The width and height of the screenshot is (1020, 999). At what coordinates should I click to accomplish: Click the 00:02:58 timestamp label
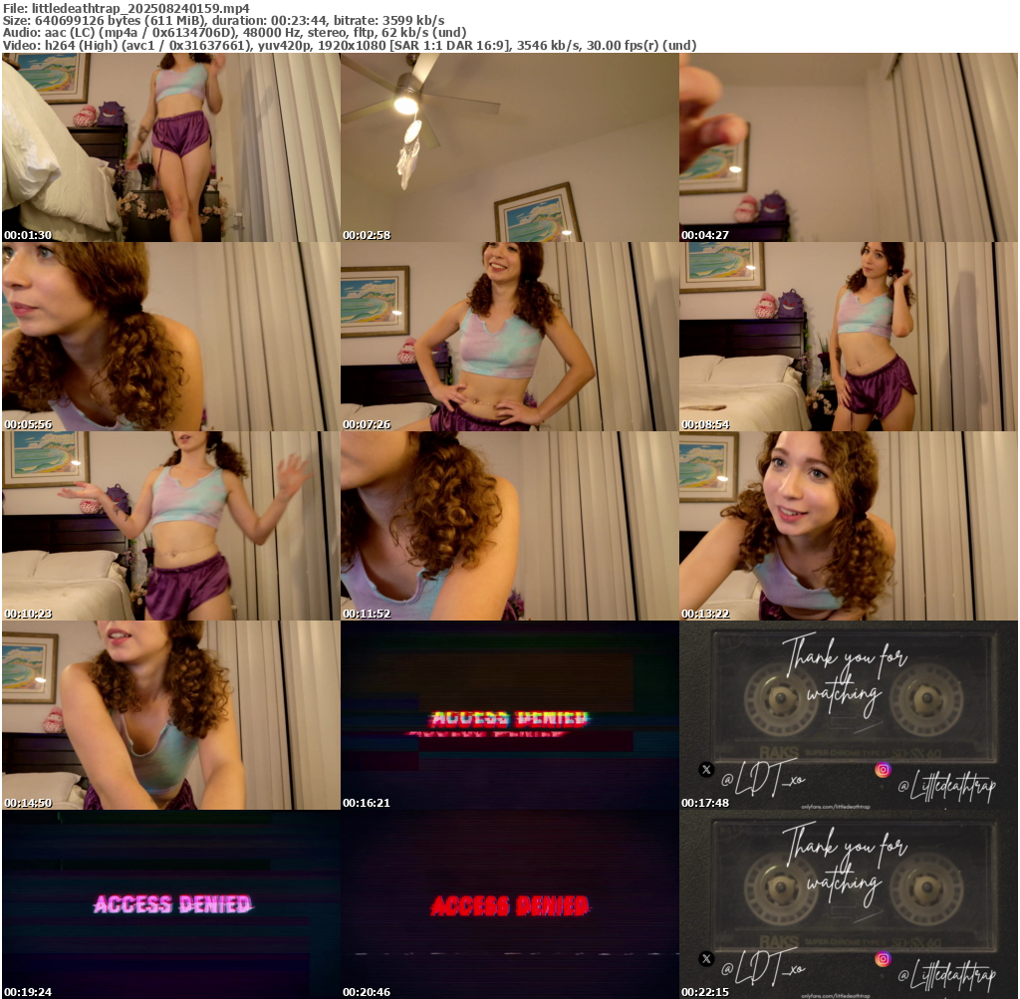pos(367,235)
